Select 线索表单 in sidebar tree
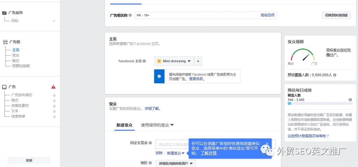The image size is (358, 167). [x=18, y=116]
